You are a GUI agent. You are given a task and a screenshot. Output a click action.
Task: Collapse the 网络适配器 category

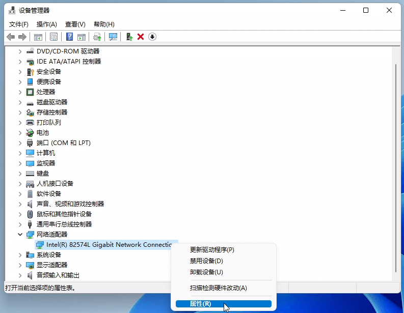[20, 235]
